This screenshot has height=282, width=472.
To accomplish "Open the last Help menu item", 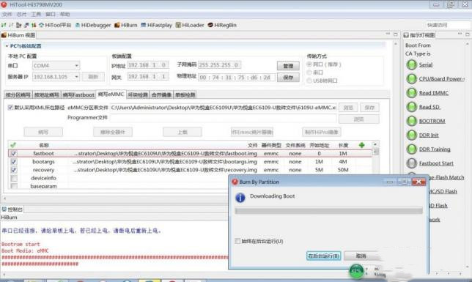I will [64, 14].
